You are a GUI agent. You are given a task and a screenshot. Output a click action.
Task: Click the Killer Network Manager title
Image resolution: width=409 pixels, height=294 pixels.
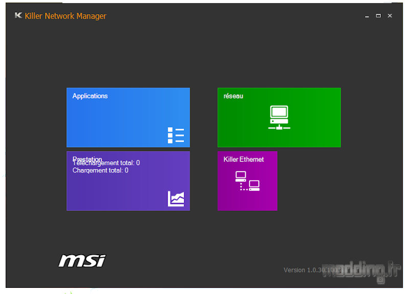[x=65, y=16]
